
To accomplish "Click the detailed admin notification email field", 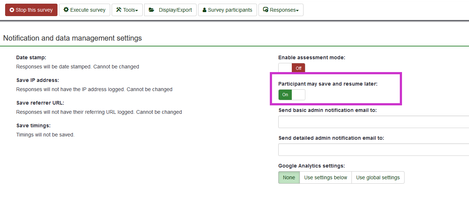I will pos(373,150).
